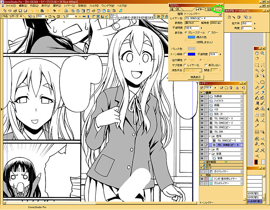Click the レイヤー名 text field

(x=203, y=18)
